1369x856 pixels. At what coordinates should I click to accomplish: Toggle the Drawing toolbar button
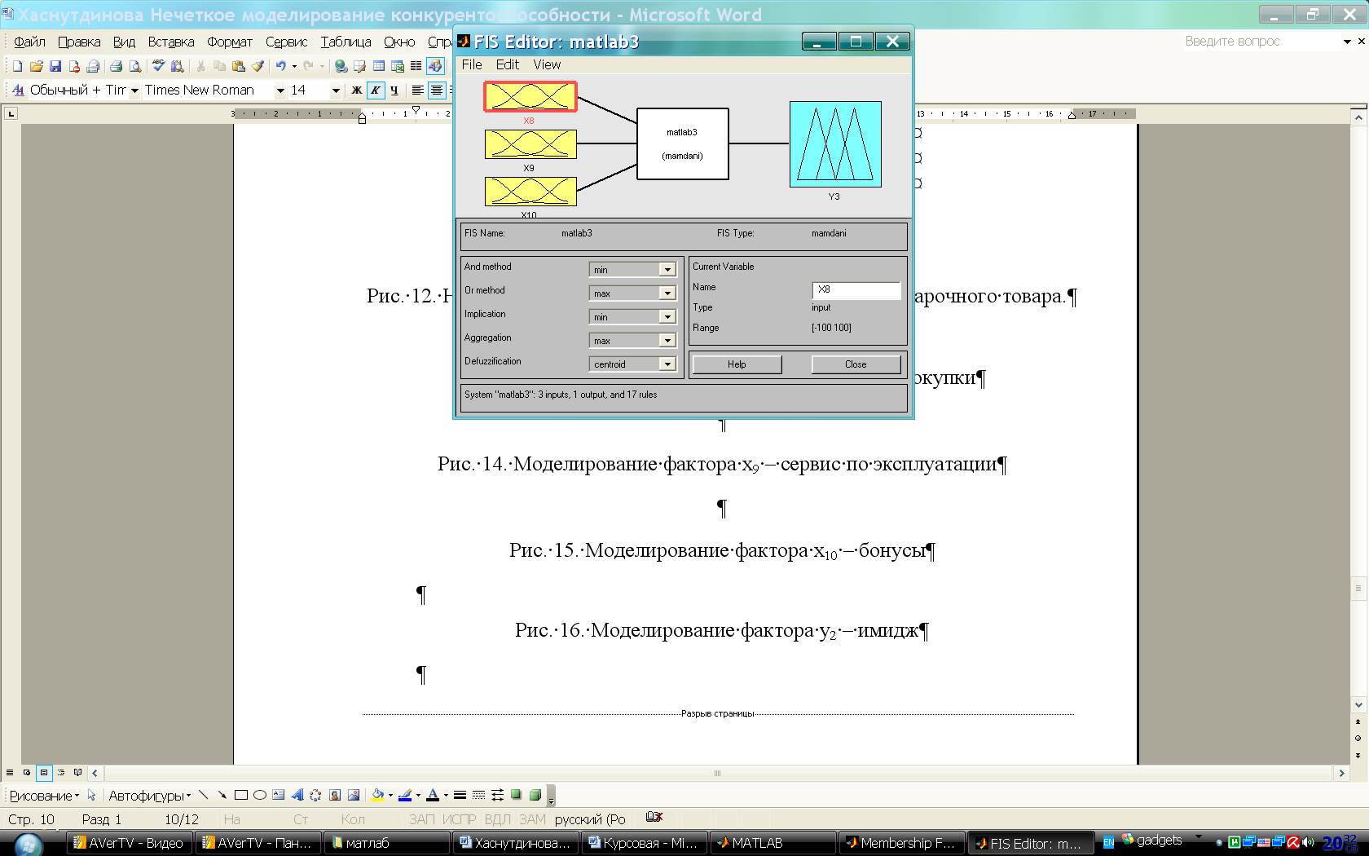point(435,66)
